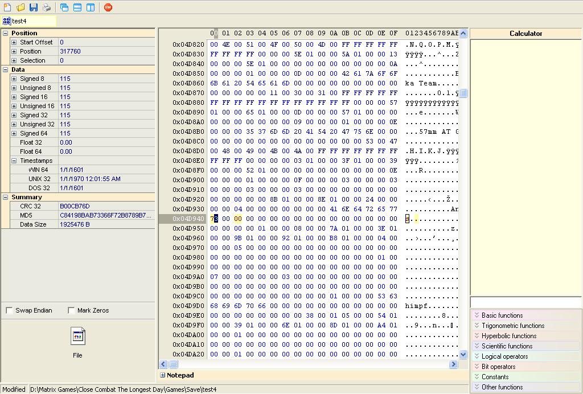Select the highlighted byte 73 at 0x04D940
The width and height of the screenshot is (583, 394).
214,219
